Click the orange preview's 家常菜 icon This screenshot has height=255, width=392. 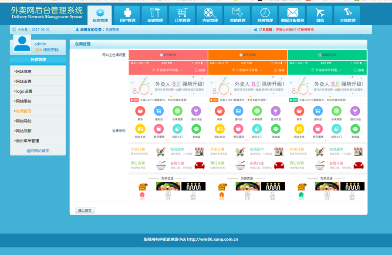tap(276, 129)
